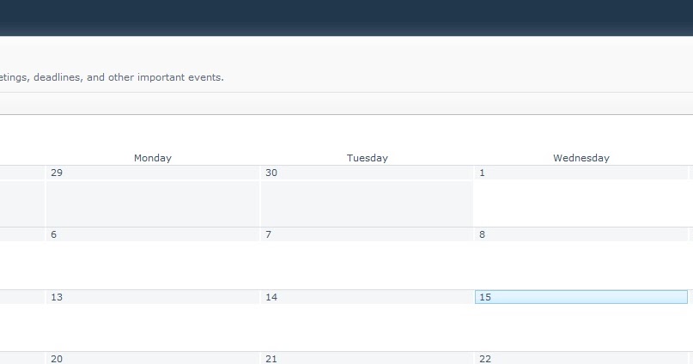Open date 21 under Tuesday
Image resolution: width=693 pixels, height=364 pixels.
click(271, 359)
